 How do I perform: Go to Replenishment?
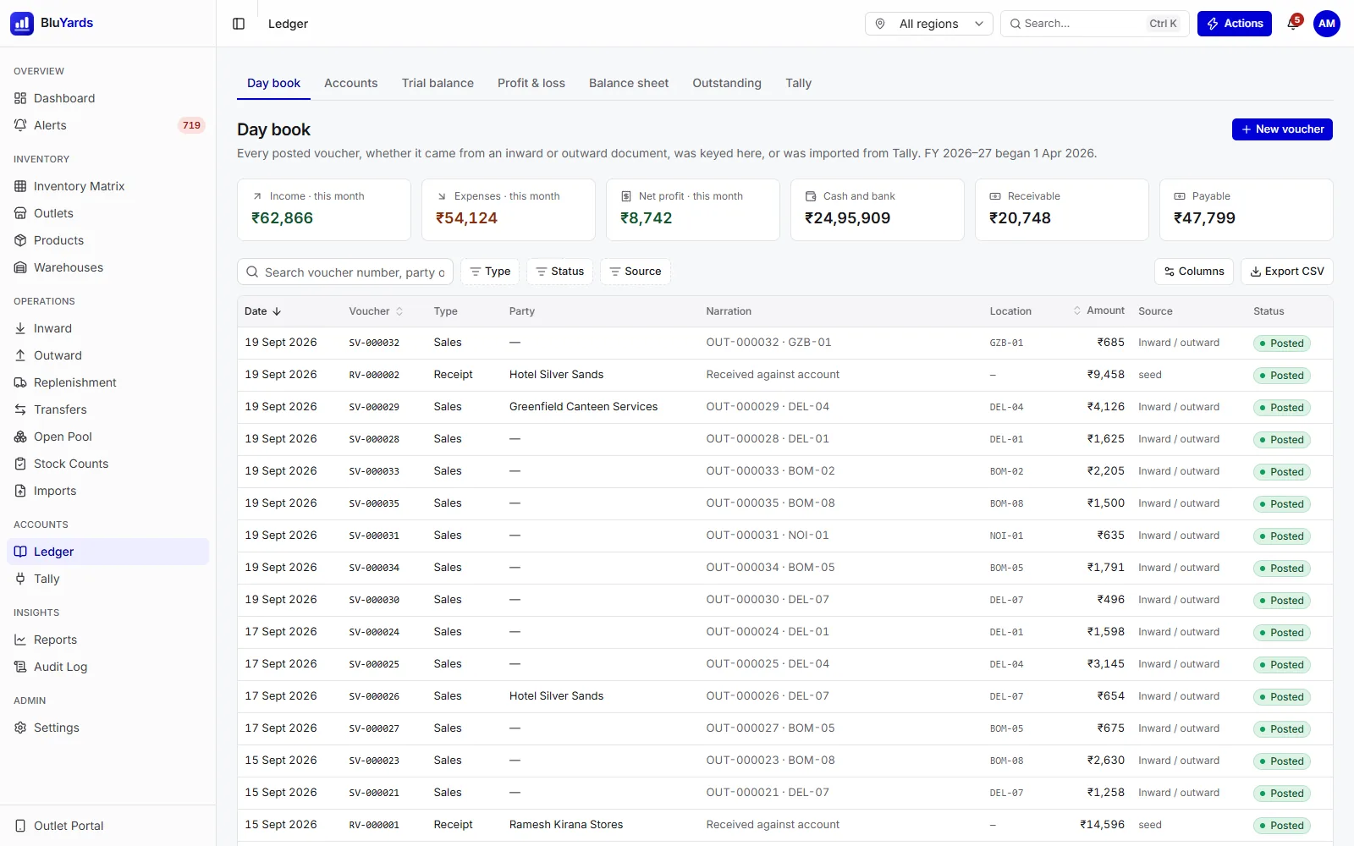107,382
